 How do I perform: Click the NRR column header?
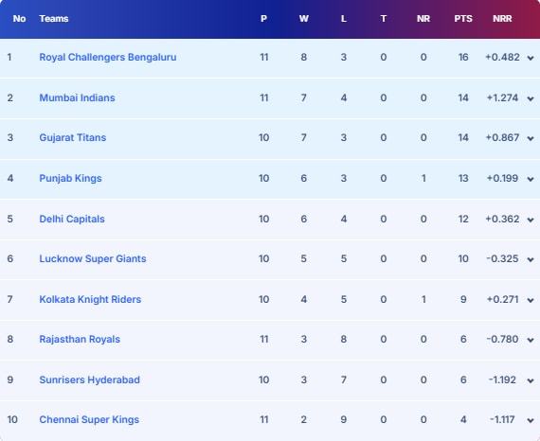tap(502, 19)
